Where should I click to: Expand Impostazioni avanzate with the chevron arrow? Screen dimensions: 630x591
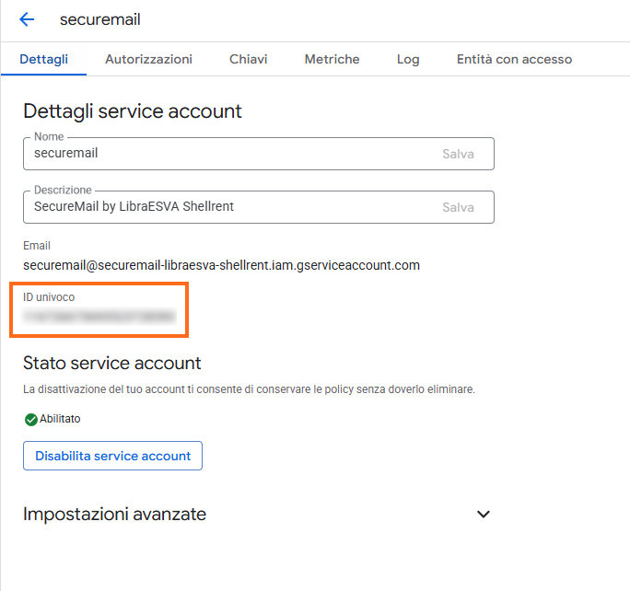click(484, 515)
